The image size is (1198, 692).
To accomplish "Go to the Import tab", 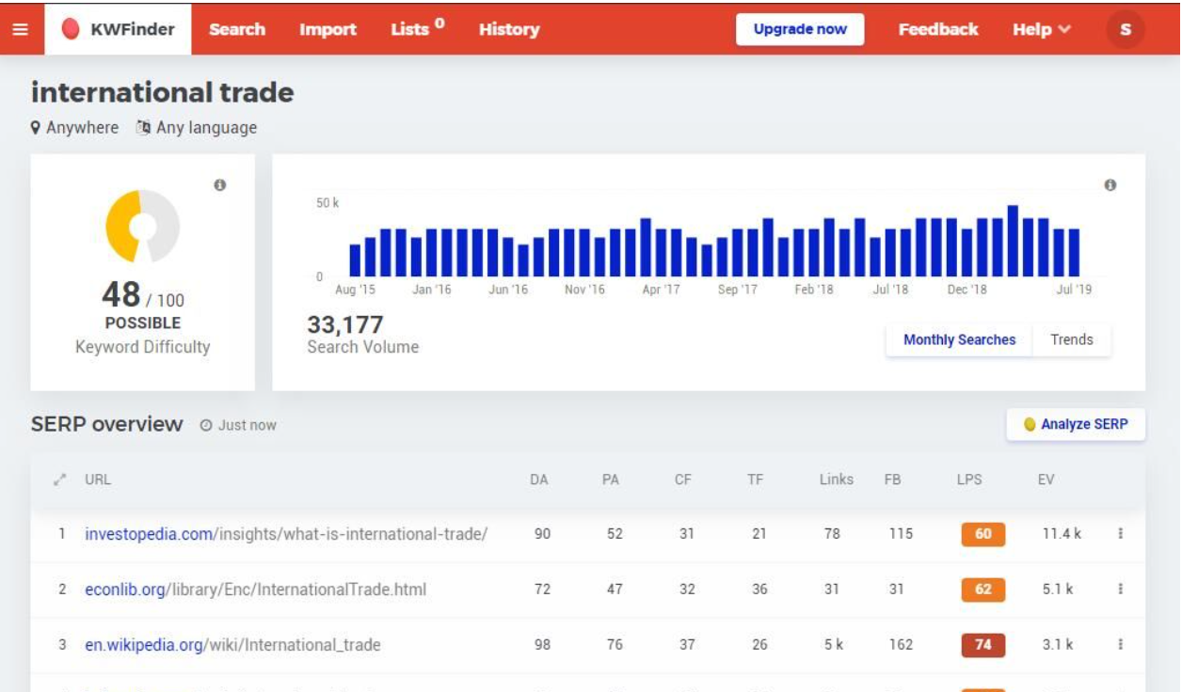I will click(327, 29).
